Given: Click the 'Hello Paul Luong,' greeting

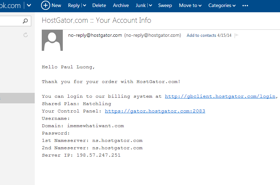Looking at the screenshot, I should click(68, 67).
